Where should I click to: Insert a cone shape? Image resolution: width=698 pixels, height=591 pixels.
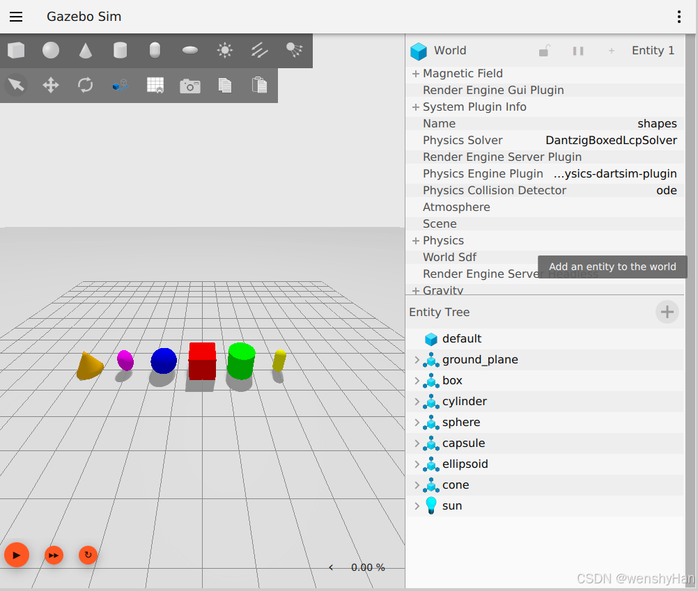pyautogui.click(x=86, y=50)
